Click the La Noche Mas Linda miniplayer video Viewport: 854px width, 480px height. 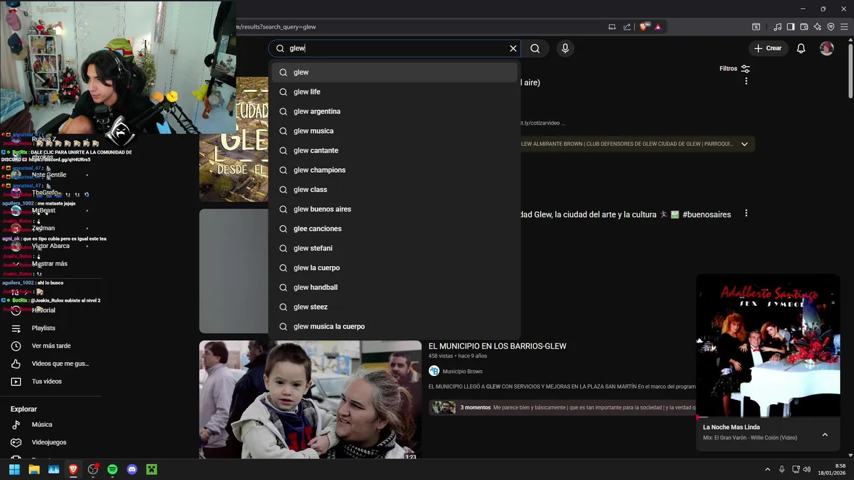coord(768,345)
